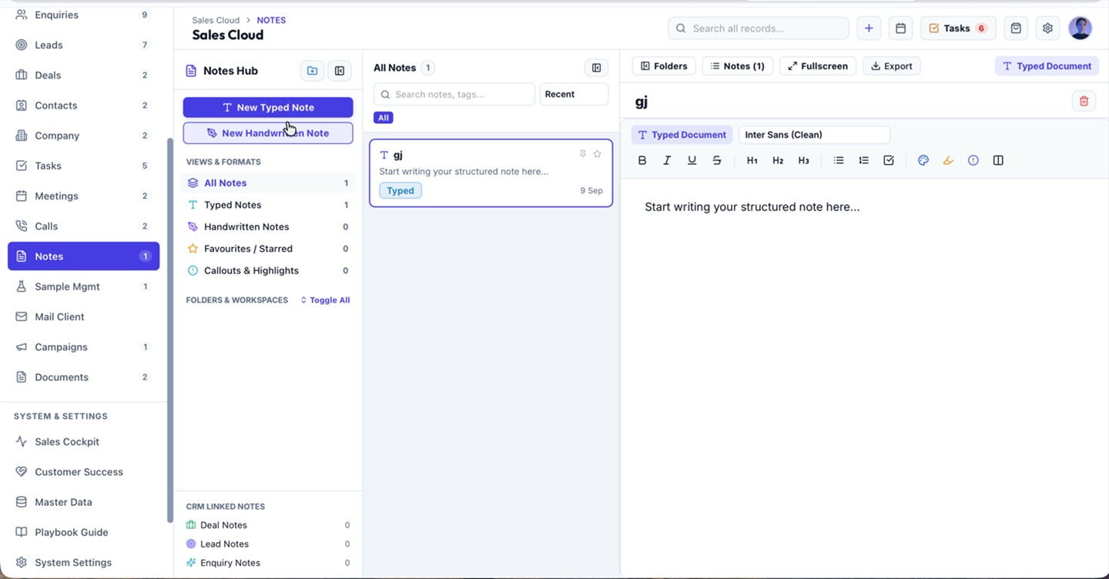Click the plus quick-add icon in header
The height and width of the screenshot is (579, 1109).
[869, 28]
